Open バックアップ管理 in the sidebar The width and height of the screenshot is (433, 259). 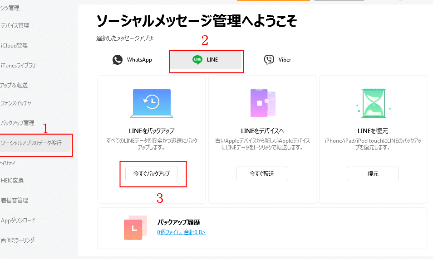click(x=17, y=123)
